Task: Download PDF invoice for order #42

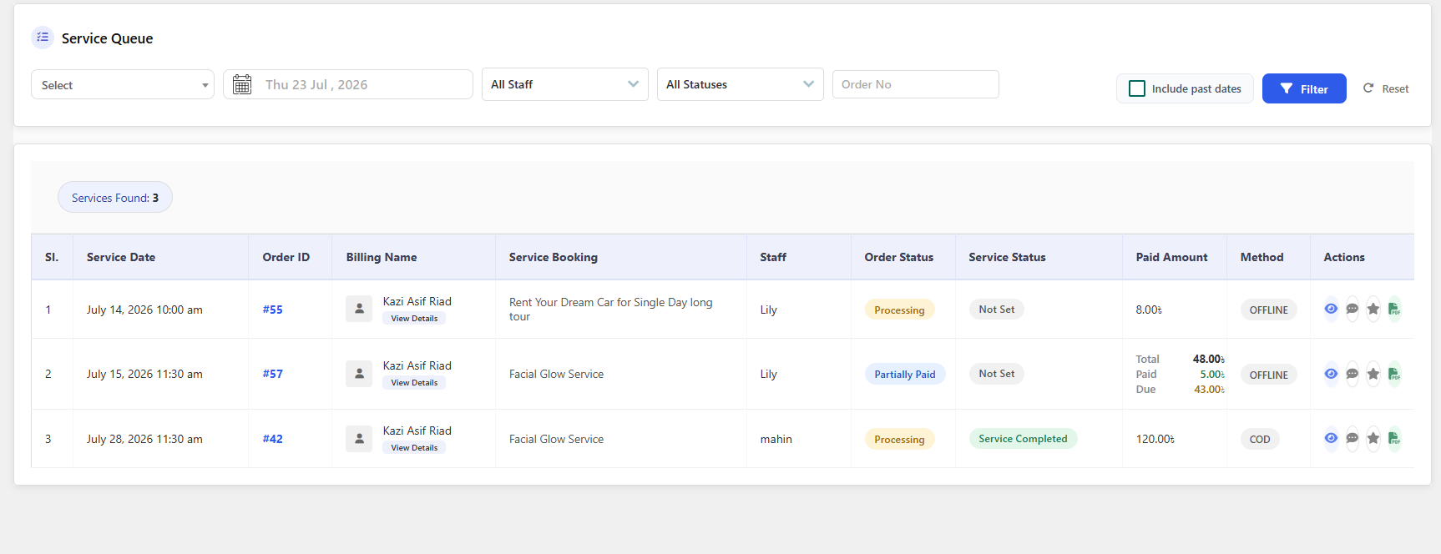Action: tap(1393, 438)
